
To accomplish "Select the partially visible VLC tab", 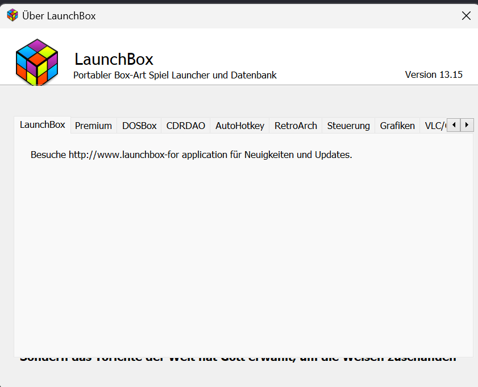I will (434, 126).
